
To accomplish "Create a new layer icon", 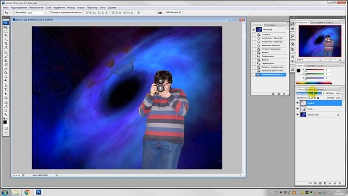I will 335,183.
